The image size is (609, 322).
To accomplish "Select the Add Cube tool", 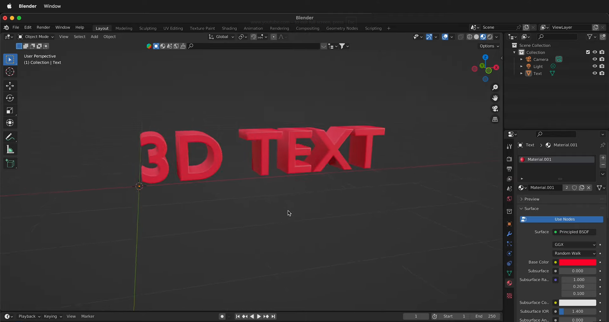I will point(10,164).
